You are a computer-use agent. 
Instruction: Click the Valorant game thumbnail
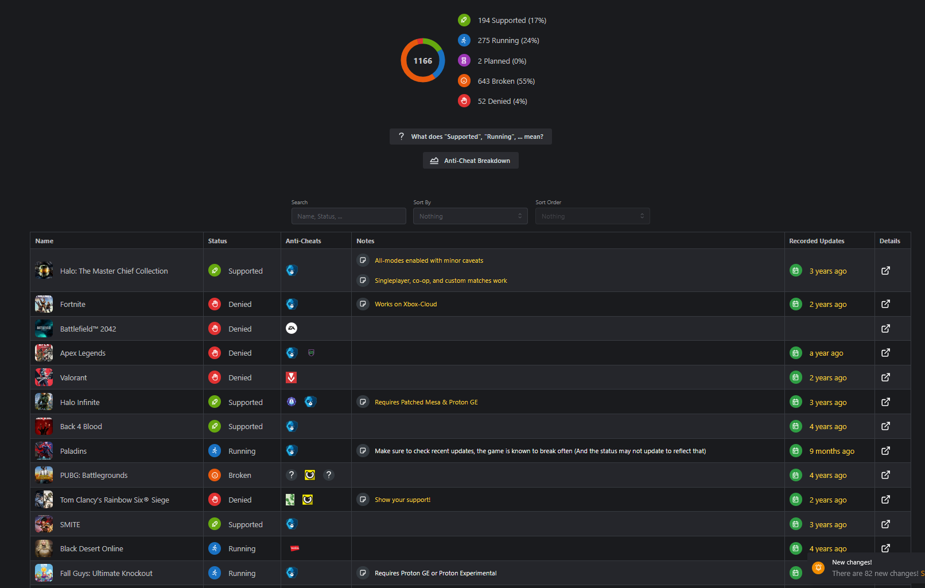pos(44,377)
